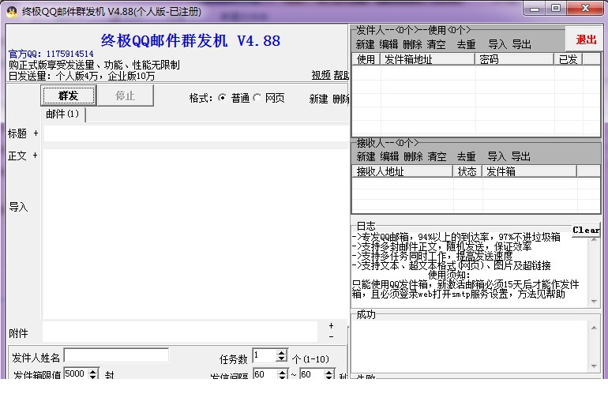Minimize the window
The image size is (608, 394).
tap(535, 9)
